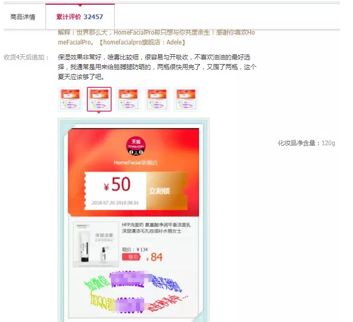Open the 累计评价 32457 tab

point(80,17)
